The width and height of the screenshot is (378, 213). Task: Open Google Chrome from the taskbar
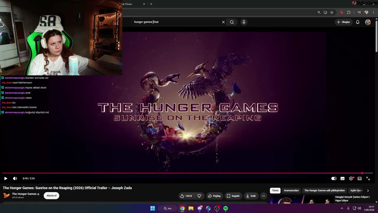coord(182,208)
